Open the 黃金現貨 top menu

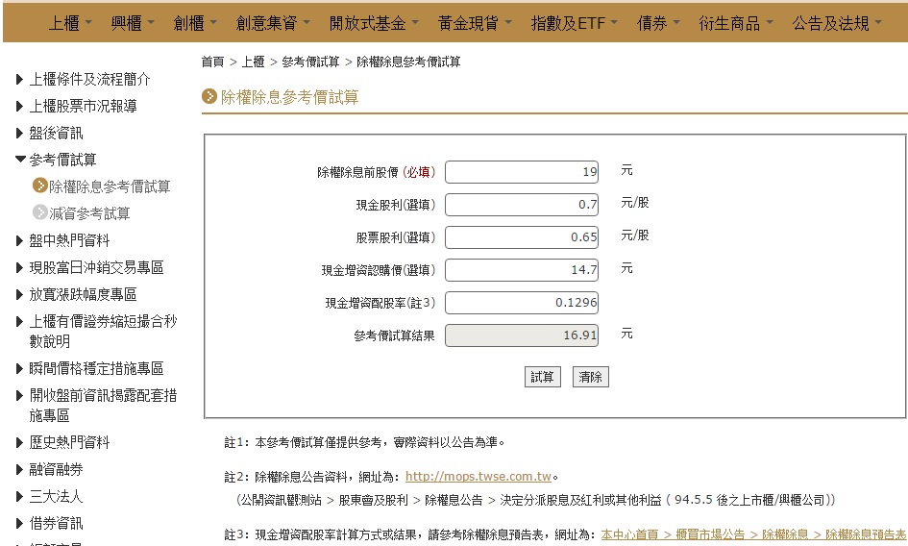click(475, 23)
